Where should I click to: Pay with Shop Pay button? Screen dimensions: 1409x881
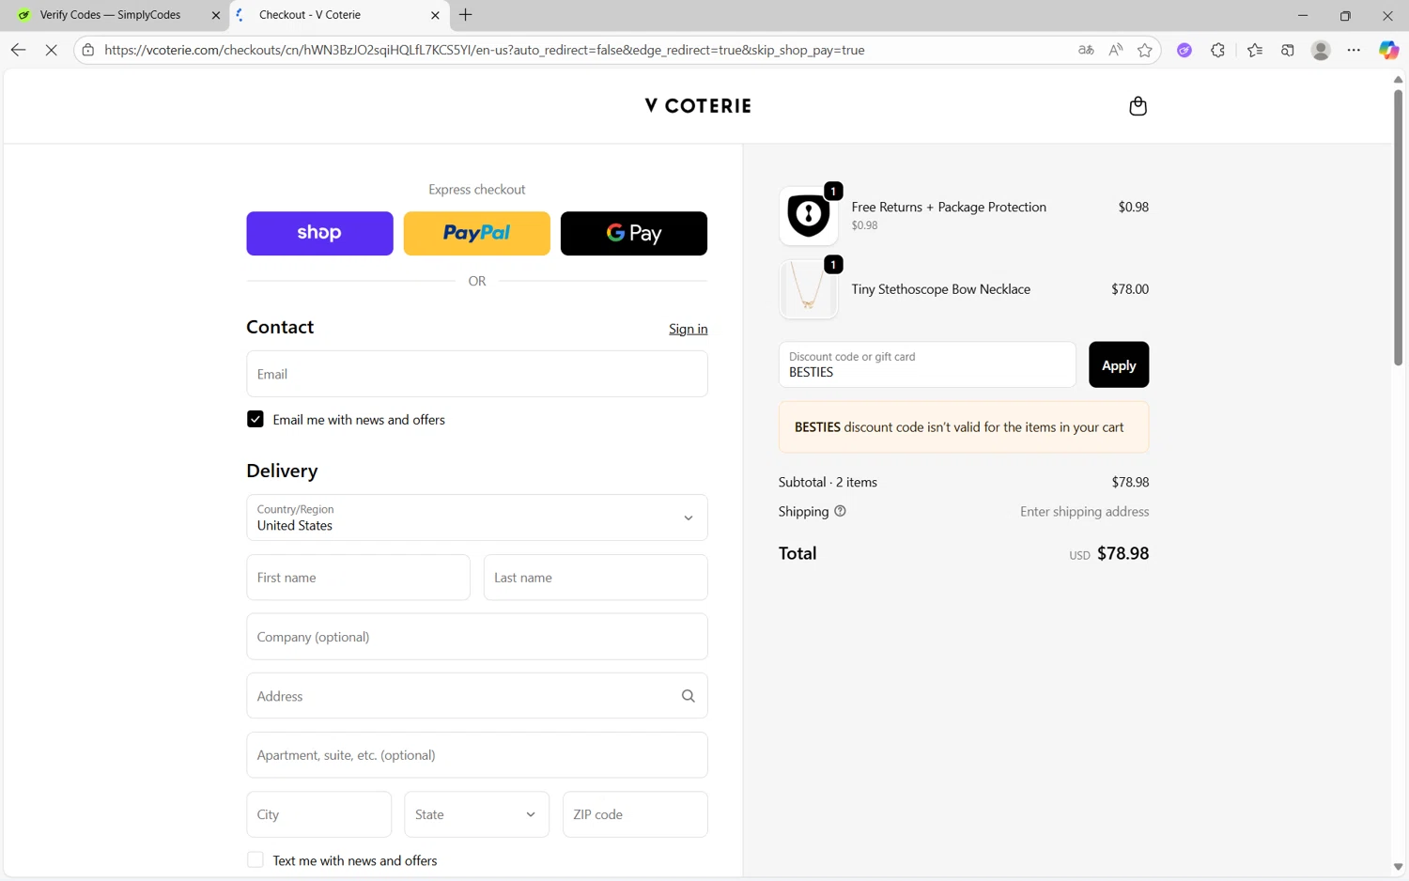pos(319,233)
